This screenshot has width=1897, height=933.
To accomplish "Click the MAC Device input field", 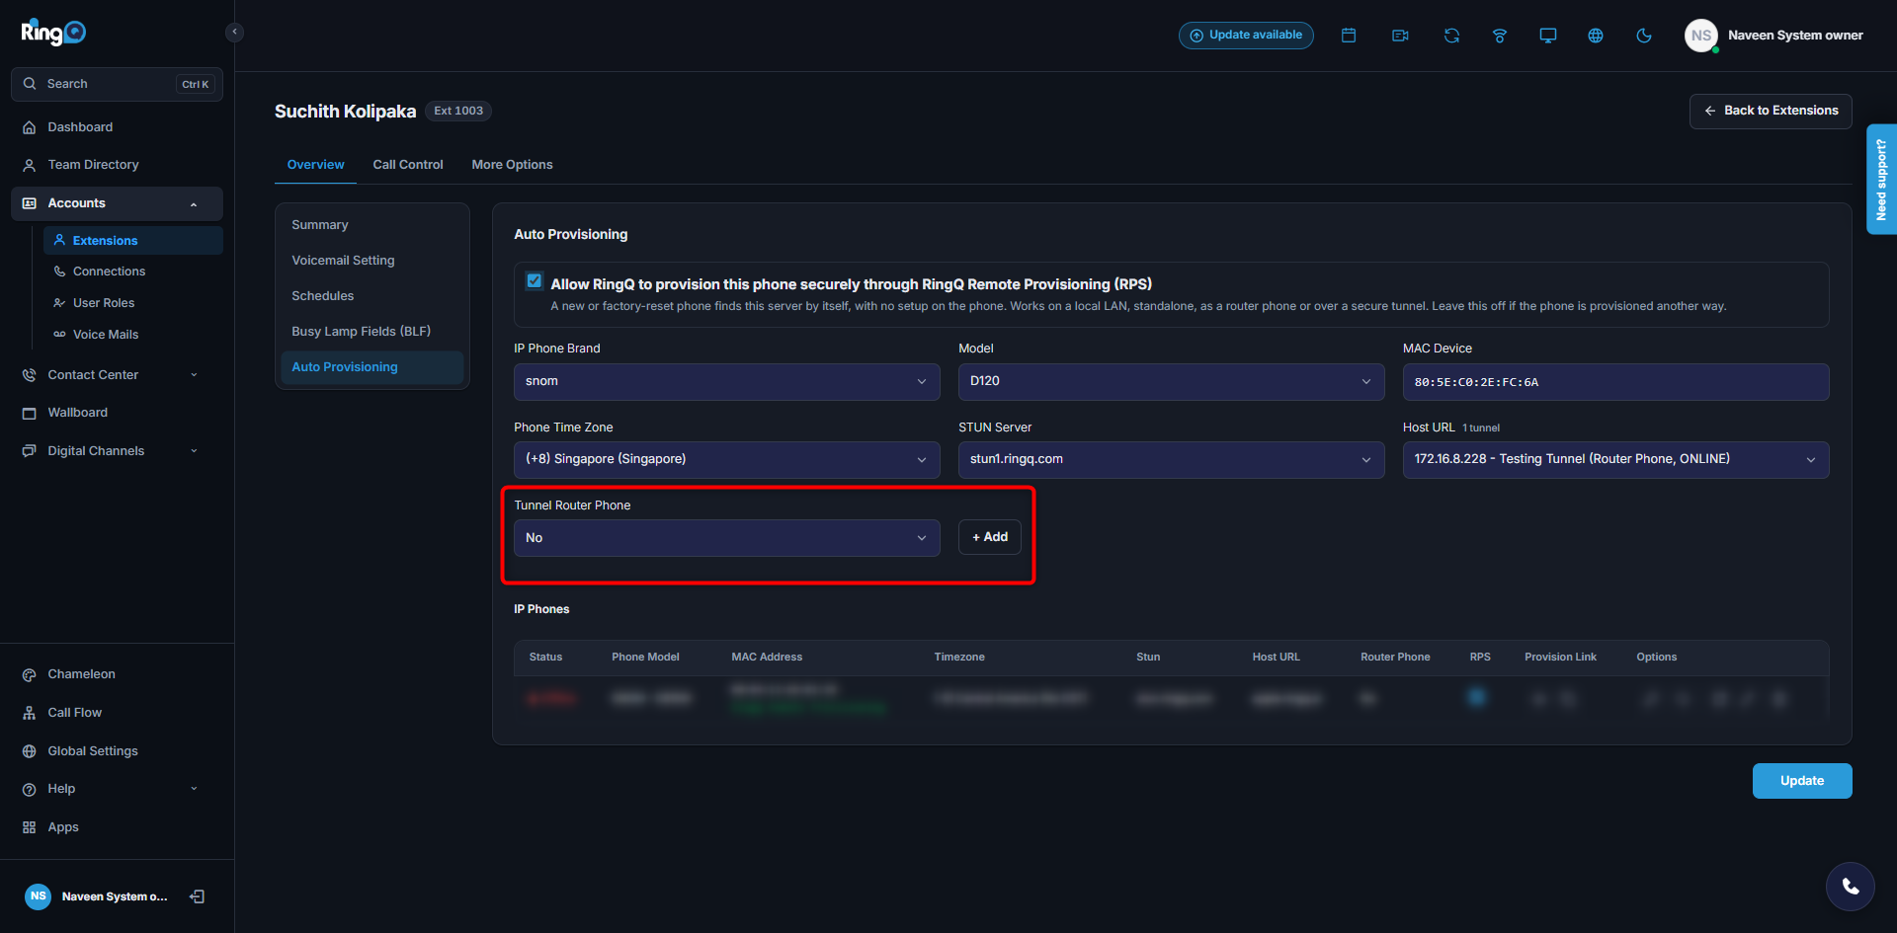I will click(1615, 382).
